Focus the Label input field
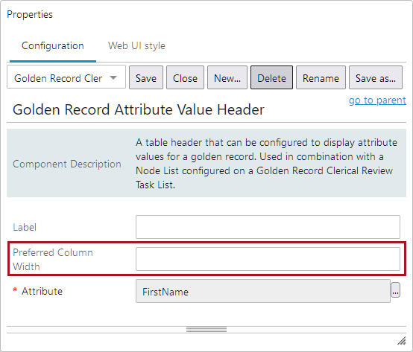Image resolution: width=413 pixels, height=352 pixels. click(x=268, y=227)
